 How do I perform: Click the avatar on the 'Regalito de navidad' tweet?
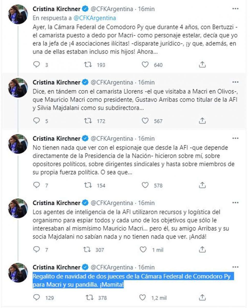click(18, 273)
